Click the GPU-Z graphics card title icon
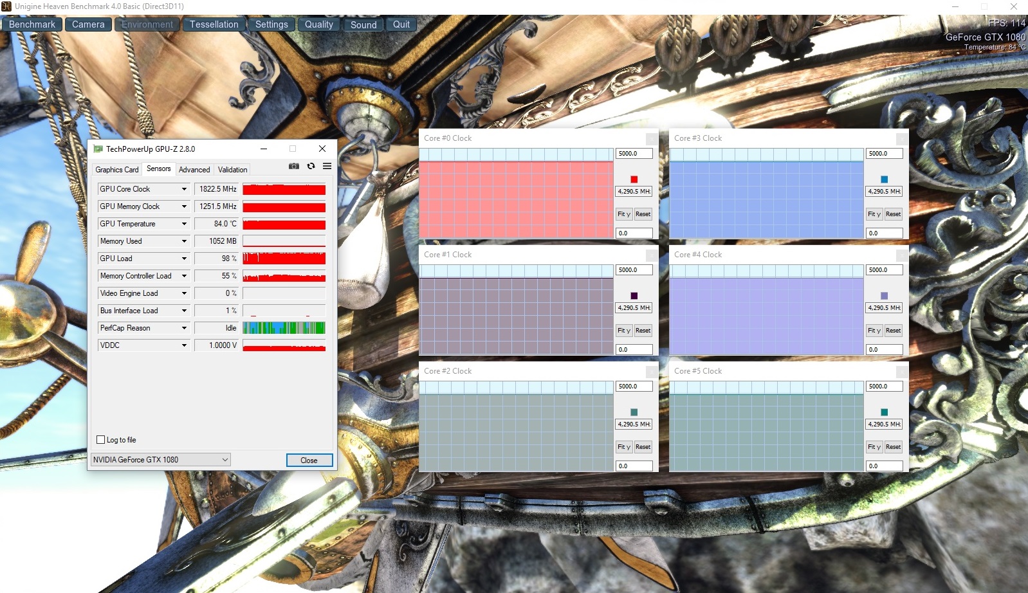The width and height of the screenshot is (1028, 593). [98, 149]
